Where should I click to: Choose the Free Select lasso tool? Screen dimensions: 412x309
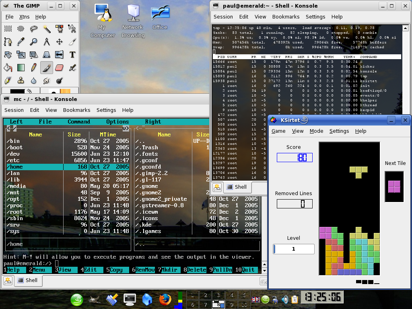coord(34,29)
